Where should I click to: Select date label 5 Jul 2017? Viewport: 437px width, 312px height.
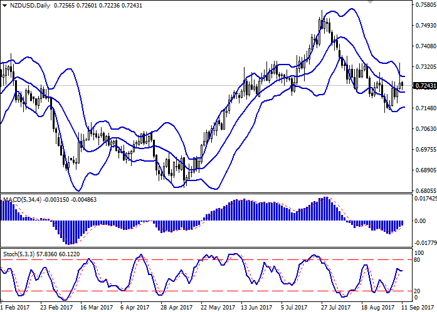tap(295, 308)
